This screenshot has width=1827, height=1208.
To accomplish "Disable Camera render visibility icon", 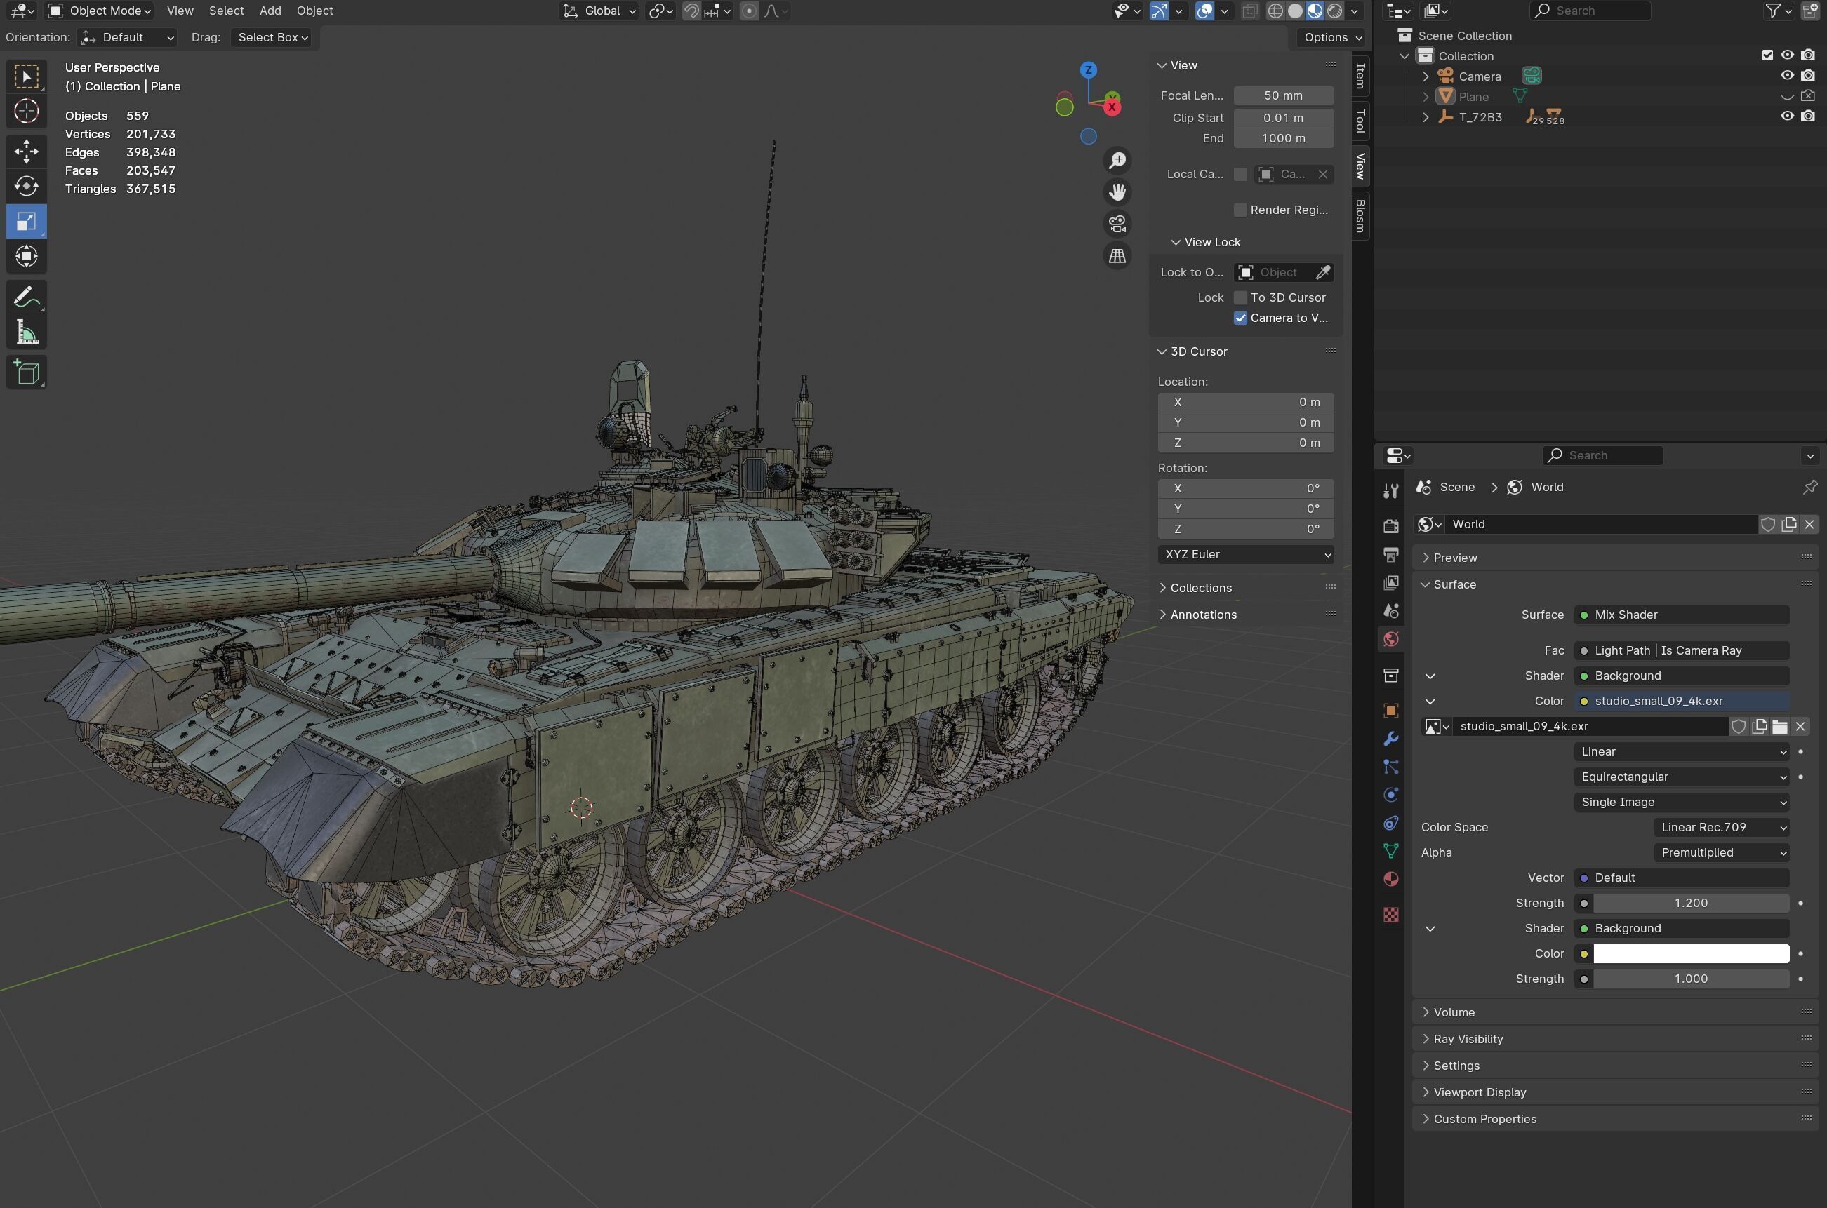I will click(x=1808, y=76).
